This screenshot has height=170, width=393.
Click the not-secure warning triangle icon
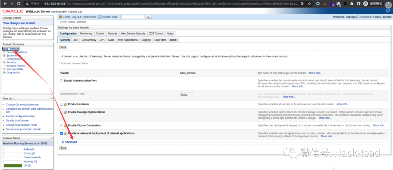coord(27,4)
